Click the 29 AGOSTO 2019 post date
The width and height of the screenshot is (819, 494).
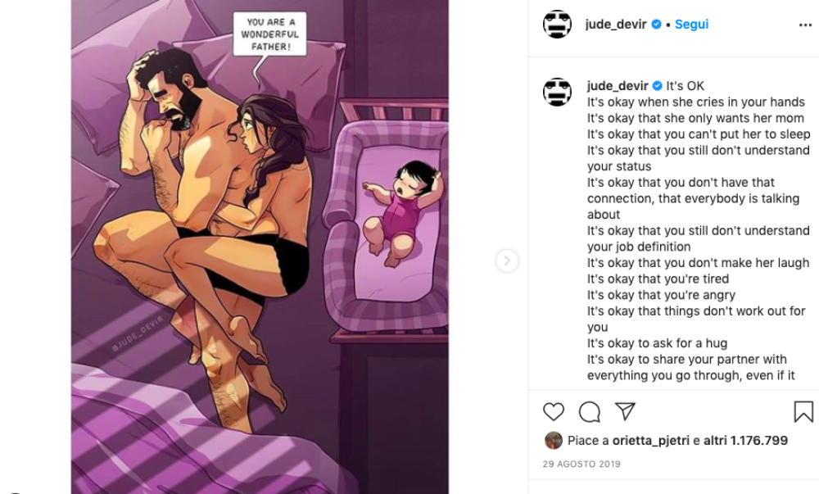pos(581,464)
